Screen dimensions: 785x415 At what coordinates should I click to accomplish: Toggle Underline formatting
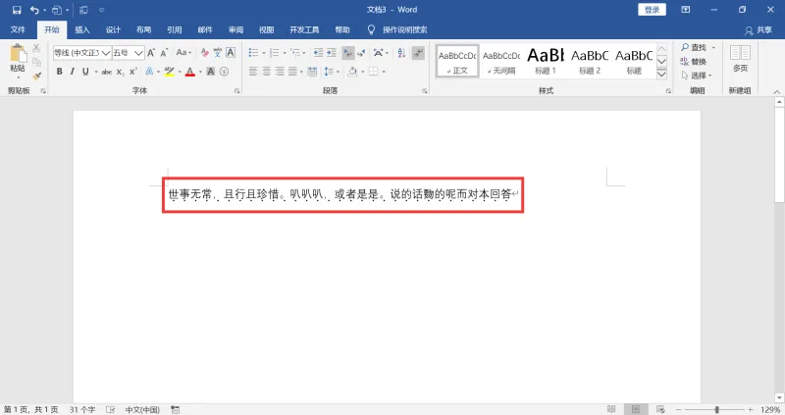85,72
